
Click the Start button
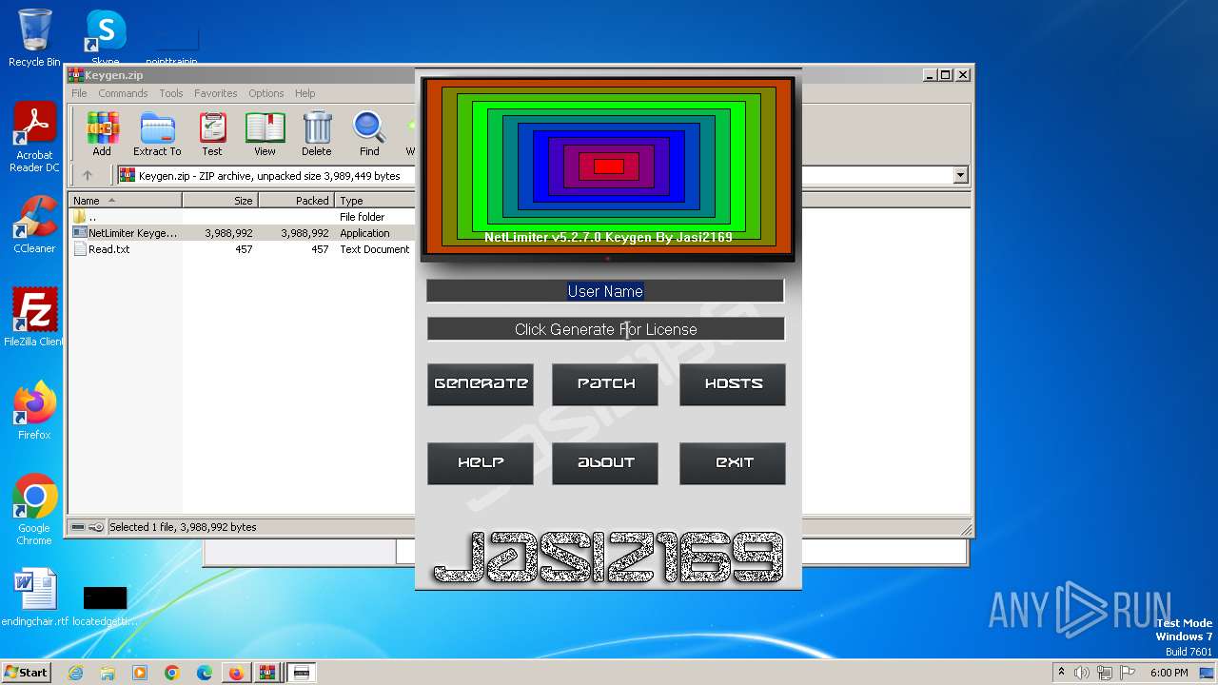[x=27, y=673]
